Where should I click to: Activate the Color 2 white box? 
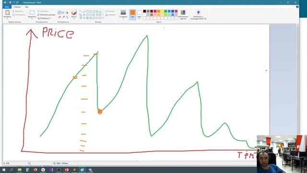click(x=139, y=14)
